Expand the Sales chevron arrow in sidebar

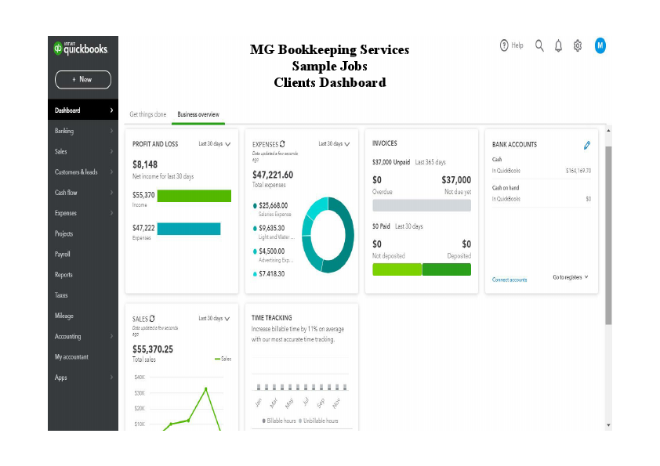pyautogui.click(x=111, y=151)
